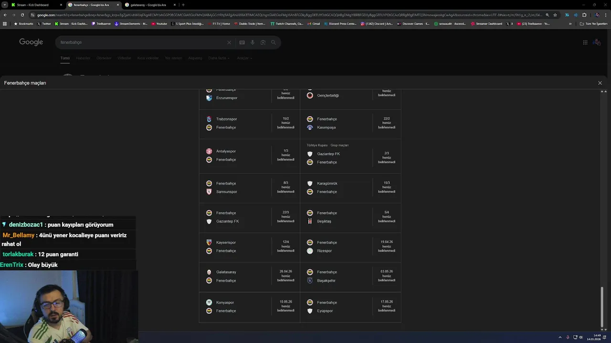Open the network status tray icon
611x343 pixels.
(x=575, y=337)
